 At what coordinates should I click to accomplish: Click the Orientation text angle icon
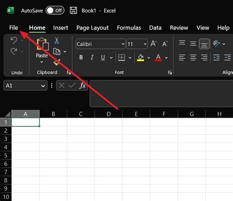tap(216, 44)
